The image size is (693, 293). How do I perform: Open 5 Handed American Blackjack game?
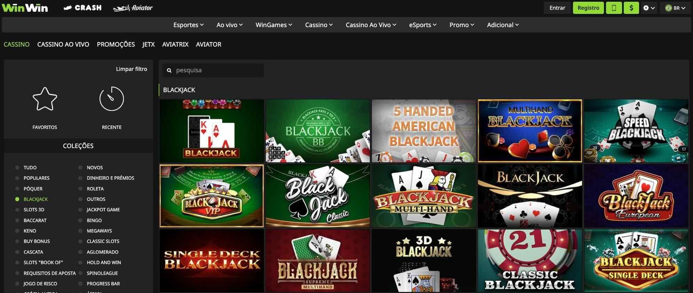pyautogui.click(x=424, y=131)
